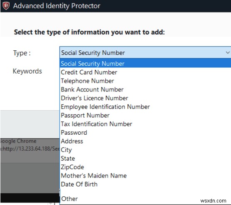Select City option

click(146, 150)
